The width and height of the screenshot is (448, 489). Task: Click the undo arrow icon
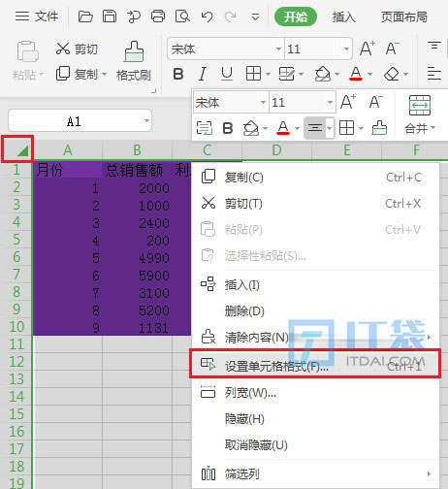coord(207,16)
